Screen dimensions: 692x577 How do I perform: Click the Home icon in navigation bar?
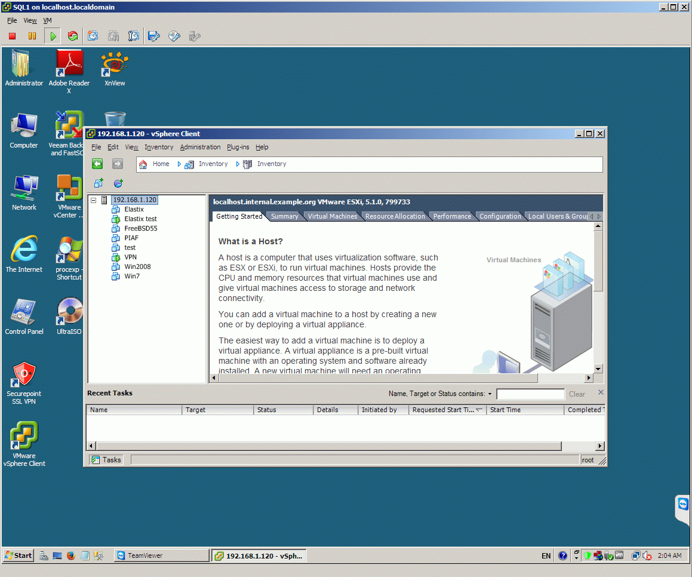pyautogui.click(x=143, y=164)
